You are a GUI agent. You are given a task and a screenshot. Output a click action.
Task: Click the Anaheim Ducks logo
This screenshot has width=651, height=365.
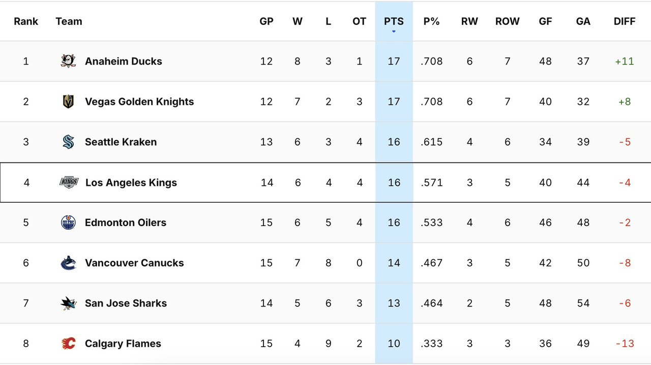point(68,61)
